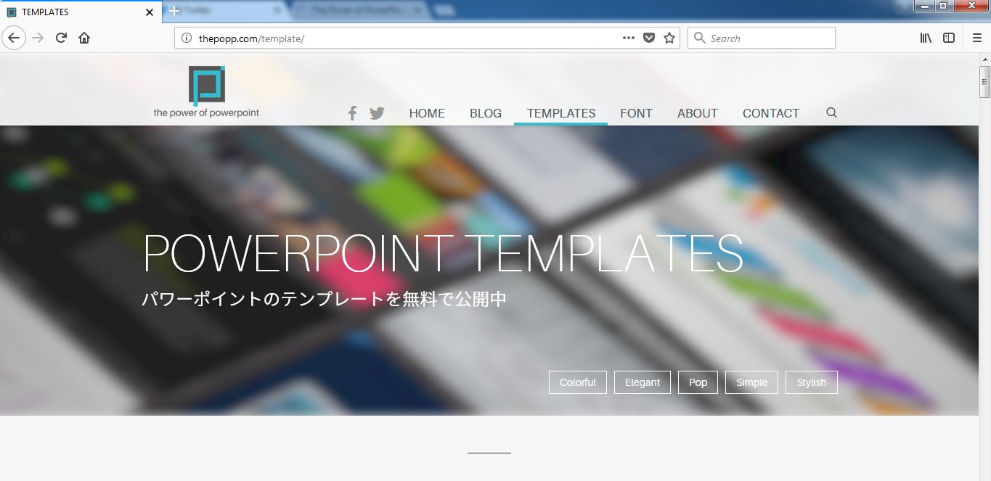Screen dimensions: 991x481
Task: Click the site search magnifier icon
Action: (832, 112)
